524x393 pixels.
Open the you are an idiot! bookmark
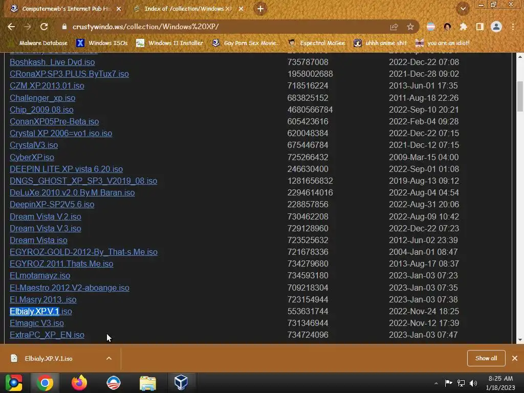click(x=443, y=43)
